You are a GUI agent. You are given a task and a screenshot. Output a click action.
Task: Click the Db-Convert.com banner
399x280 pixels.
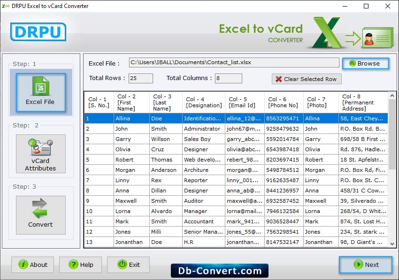[220, 271]
